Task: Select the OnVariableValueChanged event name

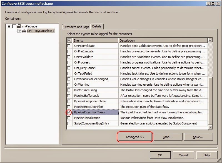Action: pyautogui.click(x=91, y=79)
